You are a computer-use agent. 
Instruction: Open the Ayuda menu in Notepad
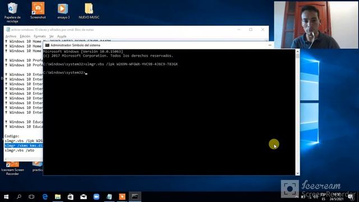pos(62,36)
